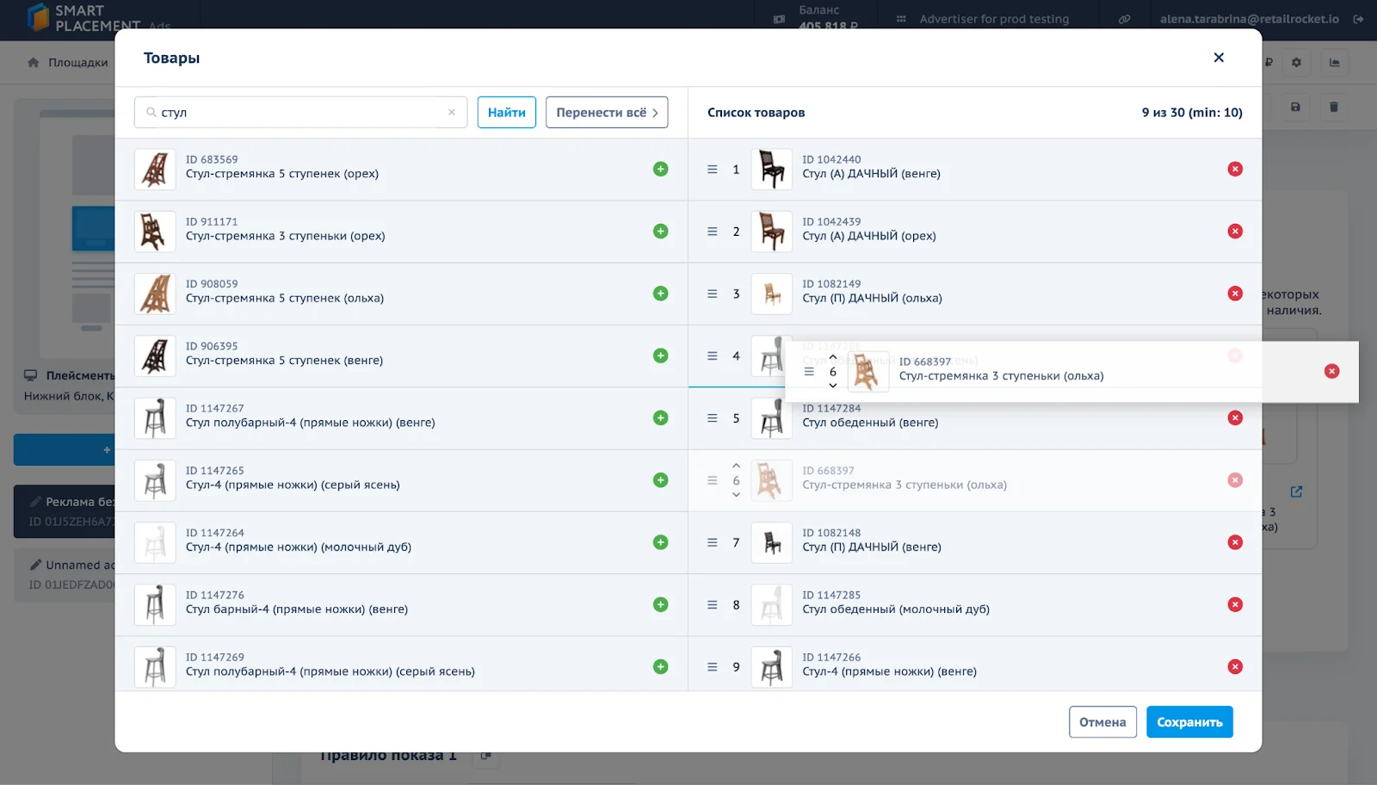Remove Стул обеденный (молочный дуб) from list

click(1234, 605)
